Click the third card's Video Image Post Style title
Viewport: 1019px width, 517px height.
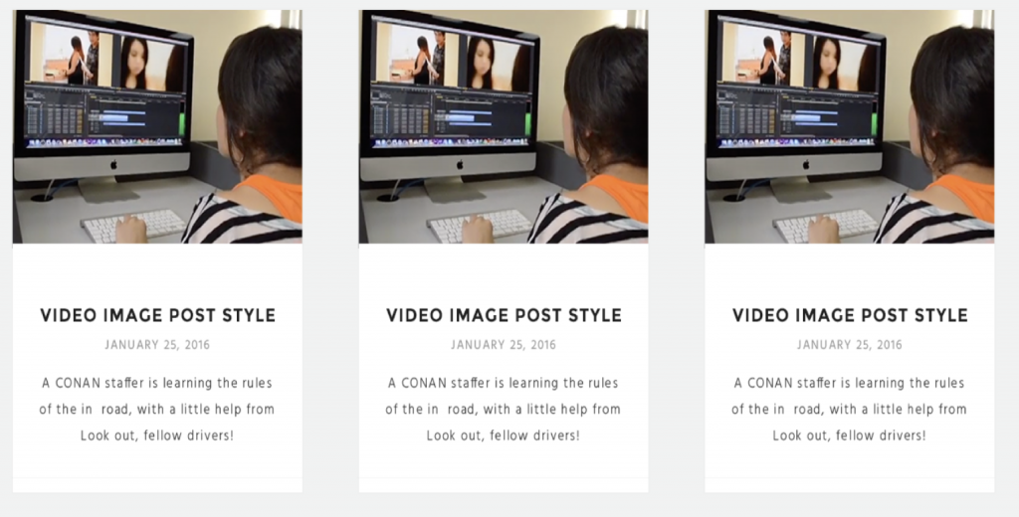pyautogui.click(x=850, y=315)
